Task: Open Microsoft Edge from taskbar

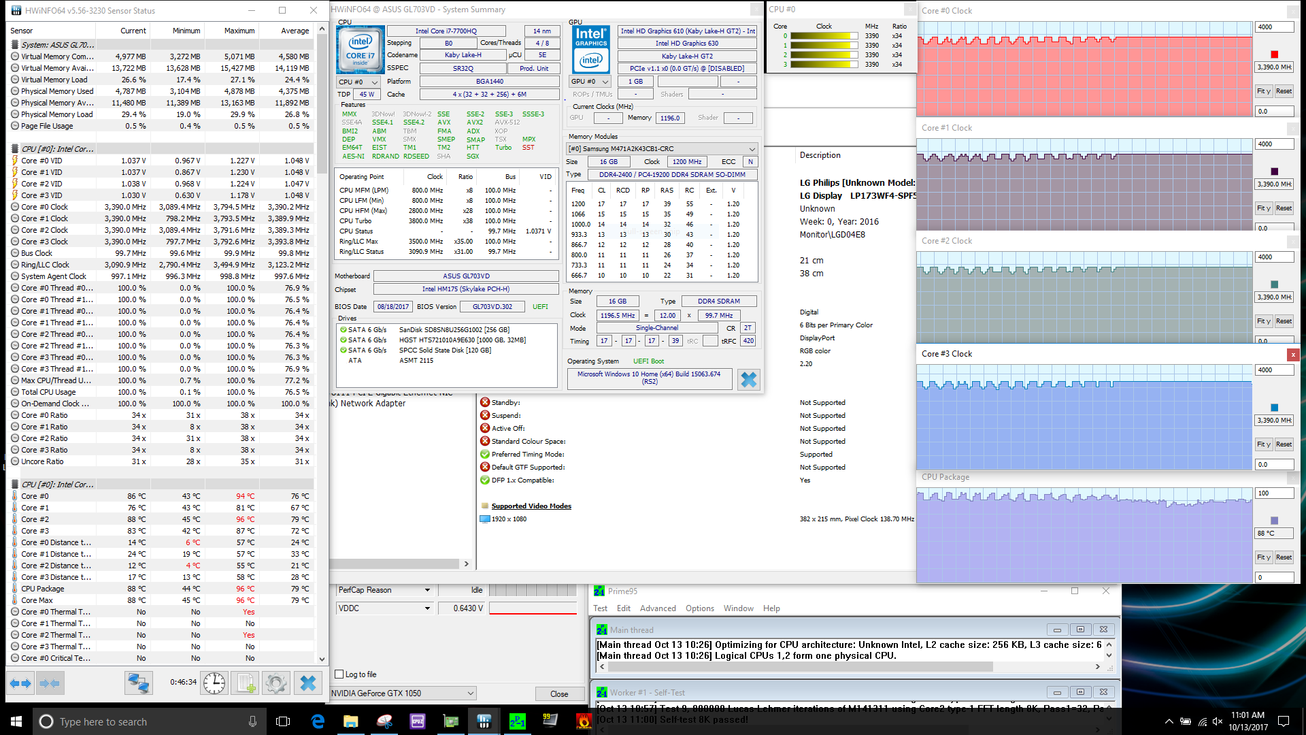Action: [x=318, y=721]
